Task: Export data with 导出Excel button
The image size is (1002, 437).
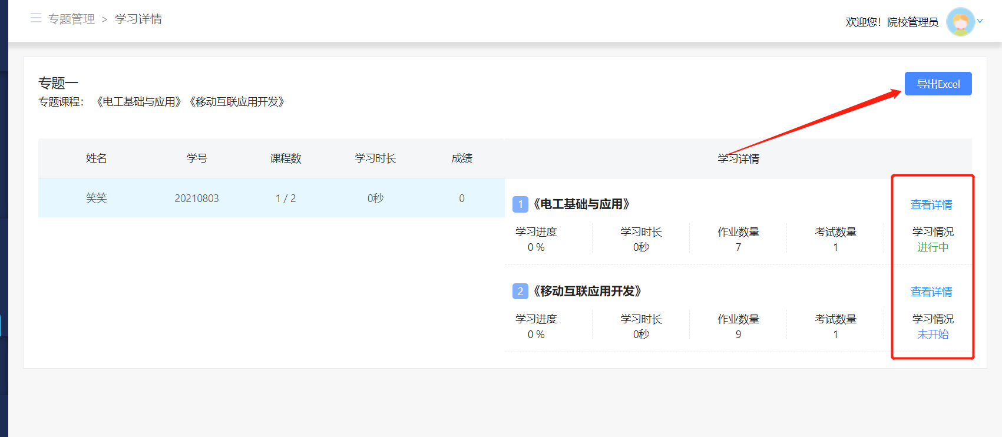Action: coord(938,84)
